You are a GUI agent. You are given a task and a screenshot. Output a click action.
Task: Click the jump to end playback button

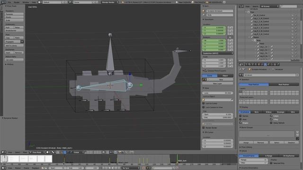(119, 168)
